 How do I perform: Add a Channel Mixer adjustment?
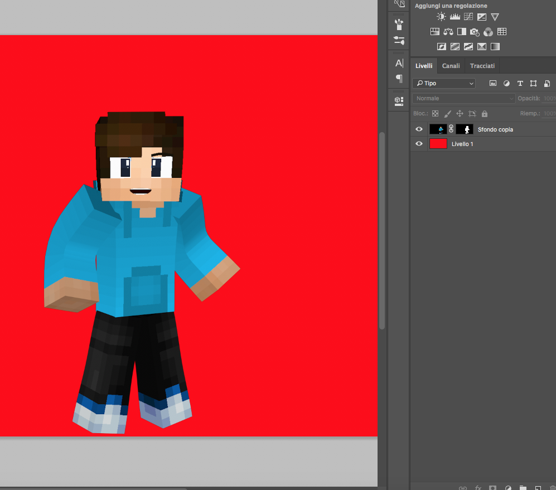point(489,32)
